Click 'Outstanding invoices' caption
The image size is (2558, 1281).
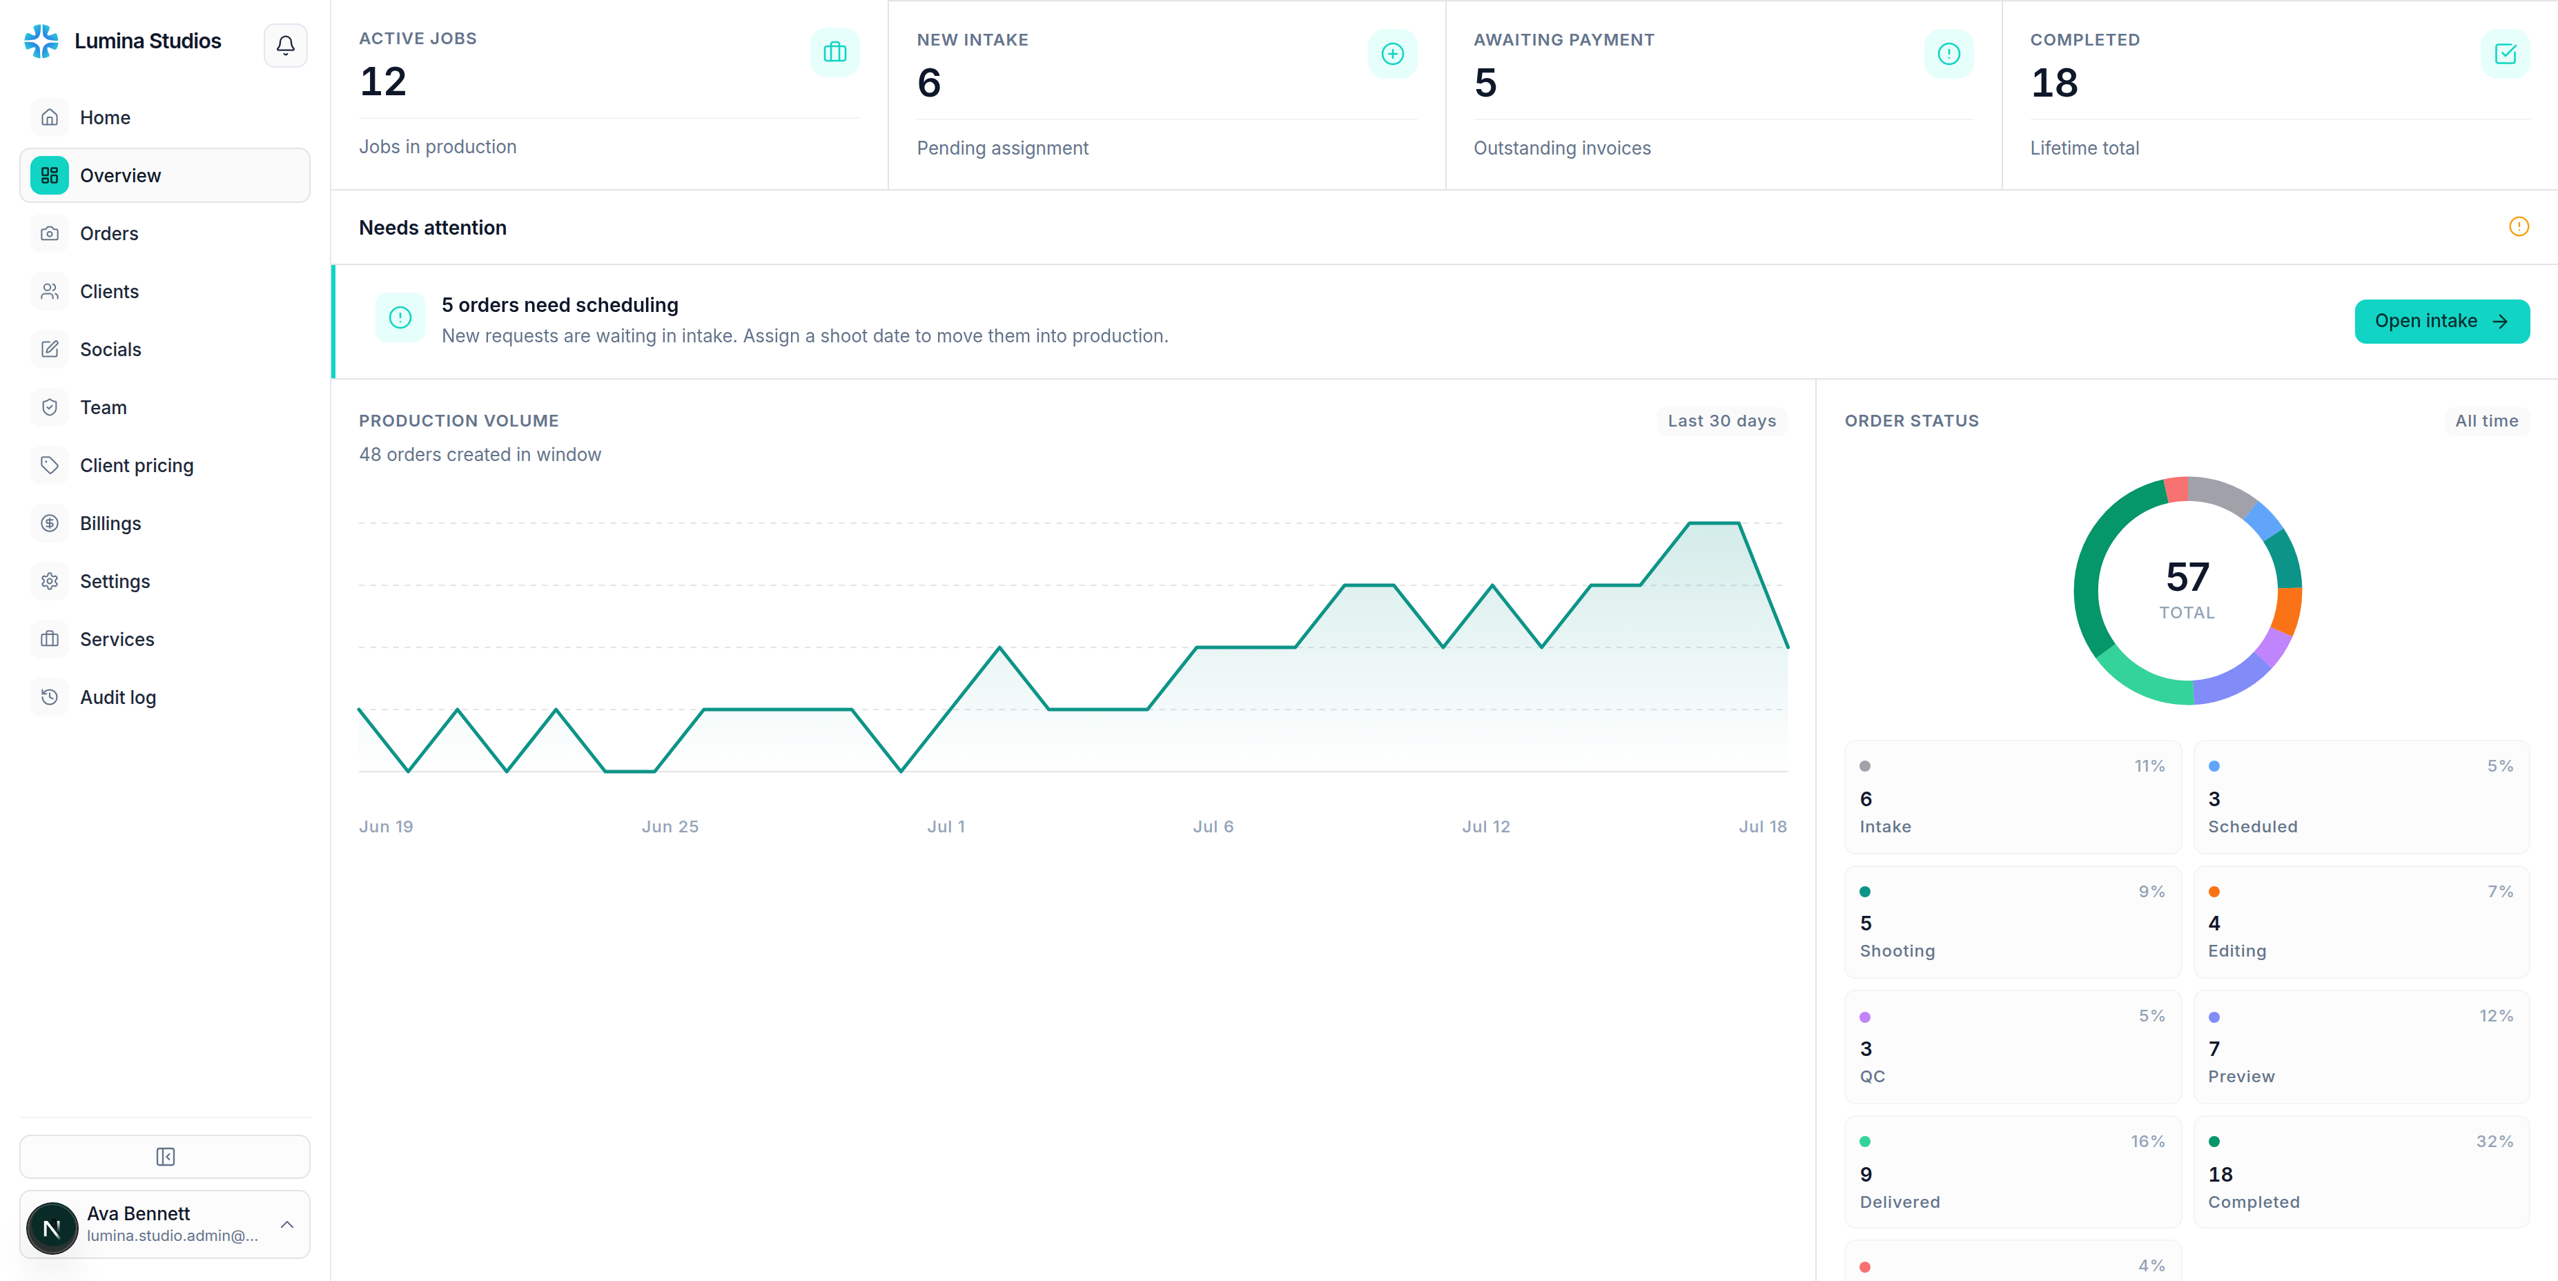[x=1562, y=148]
